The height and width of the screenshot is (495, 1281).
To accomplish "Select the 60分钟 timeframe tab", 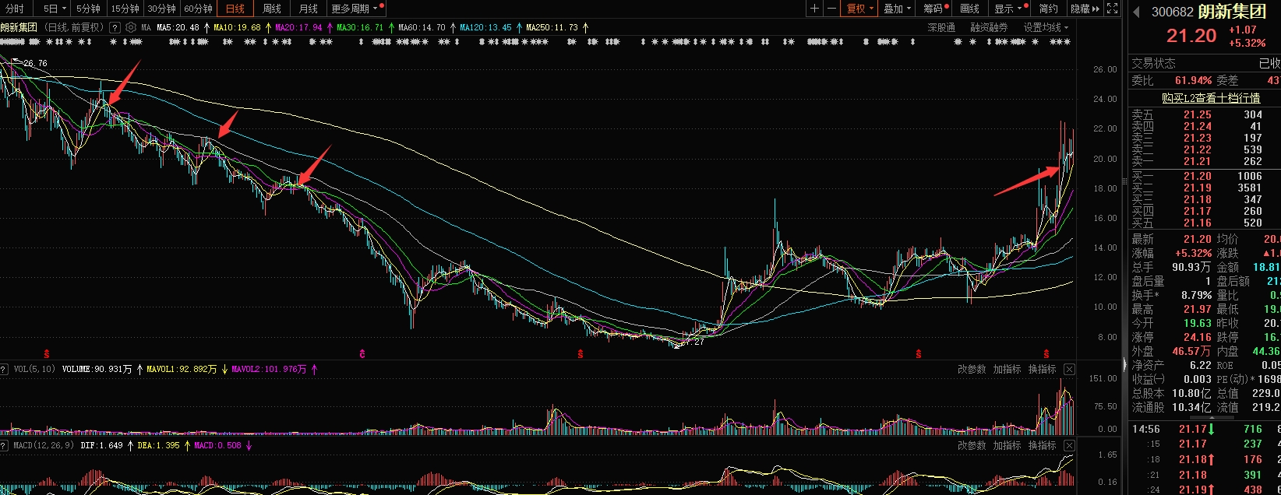I will pos(198,9).
